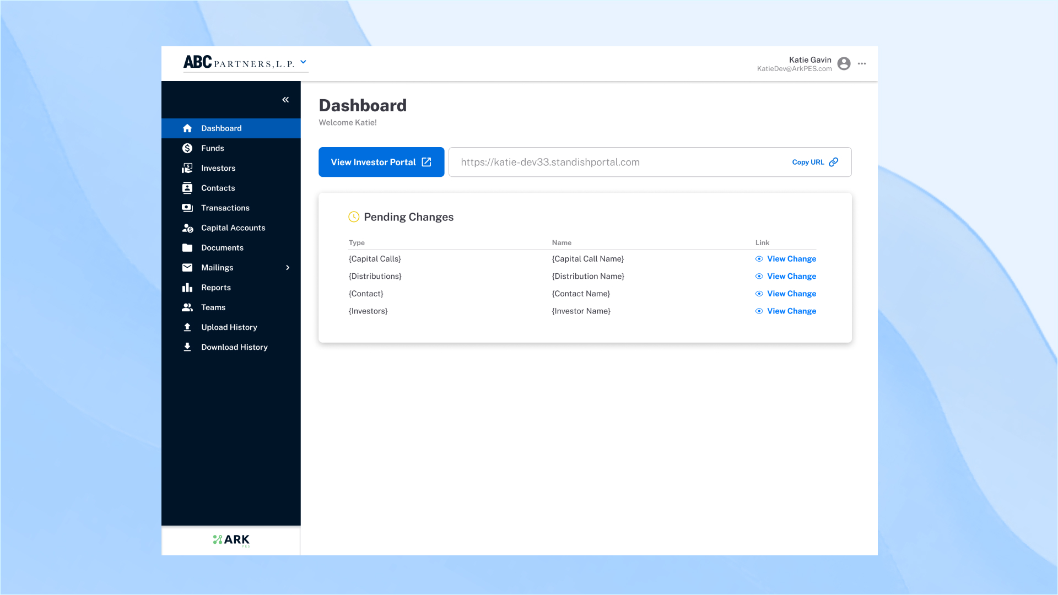Click eye icon beside Capital Calls View Change
This screenshot has width=1058, height=595.
tap(759, 259)
